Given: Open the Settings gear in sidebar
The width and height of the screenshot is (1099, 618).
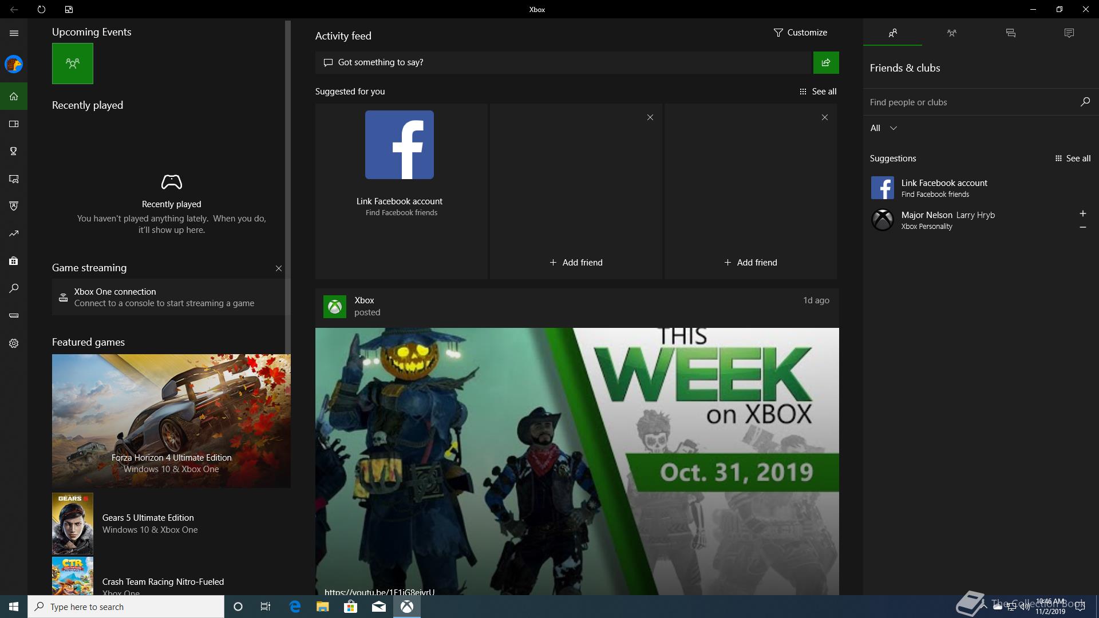Looking at the screenshot, I should coord(14,343).
